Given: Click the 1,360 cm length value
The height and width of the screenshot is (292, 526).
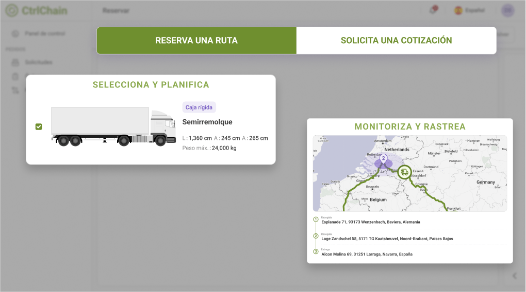Looking at the screenshot, I should pos(200,138).
